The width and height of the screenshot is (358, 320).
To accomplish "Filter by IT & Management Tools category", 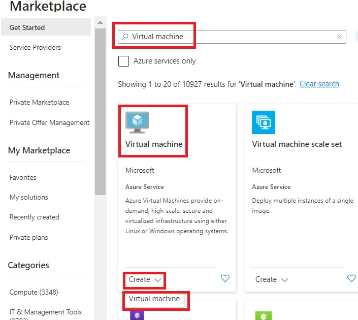I will click(x=45, y=312).
